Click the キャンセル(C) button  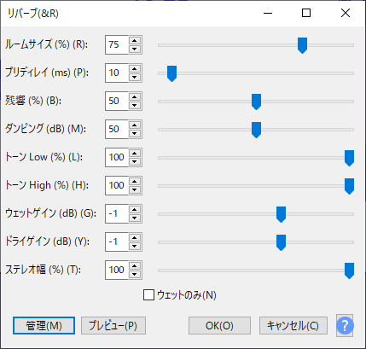(293, 325)
